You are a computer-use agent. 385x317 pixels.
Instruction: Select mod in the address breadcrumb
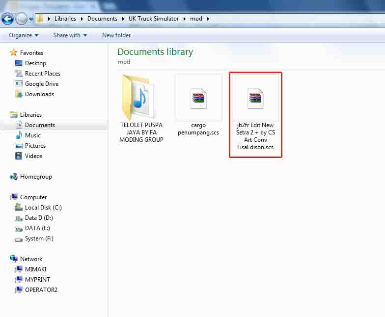(x=196, y=19)
